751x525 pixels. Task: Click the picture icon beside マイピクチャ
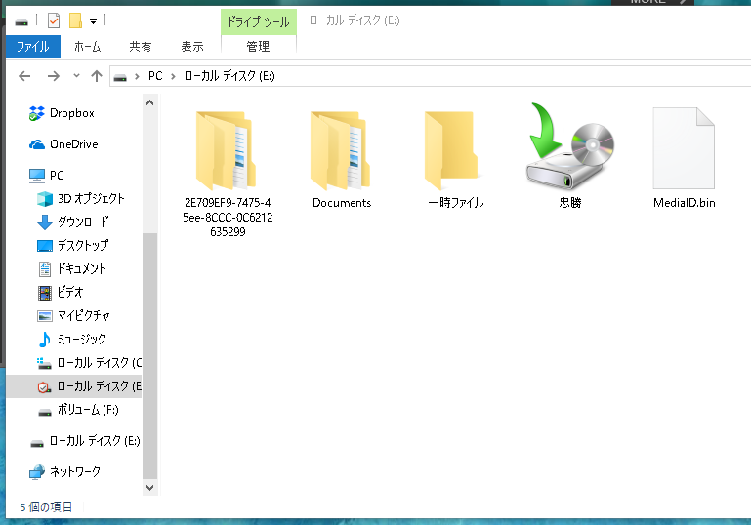coord(45,316)
